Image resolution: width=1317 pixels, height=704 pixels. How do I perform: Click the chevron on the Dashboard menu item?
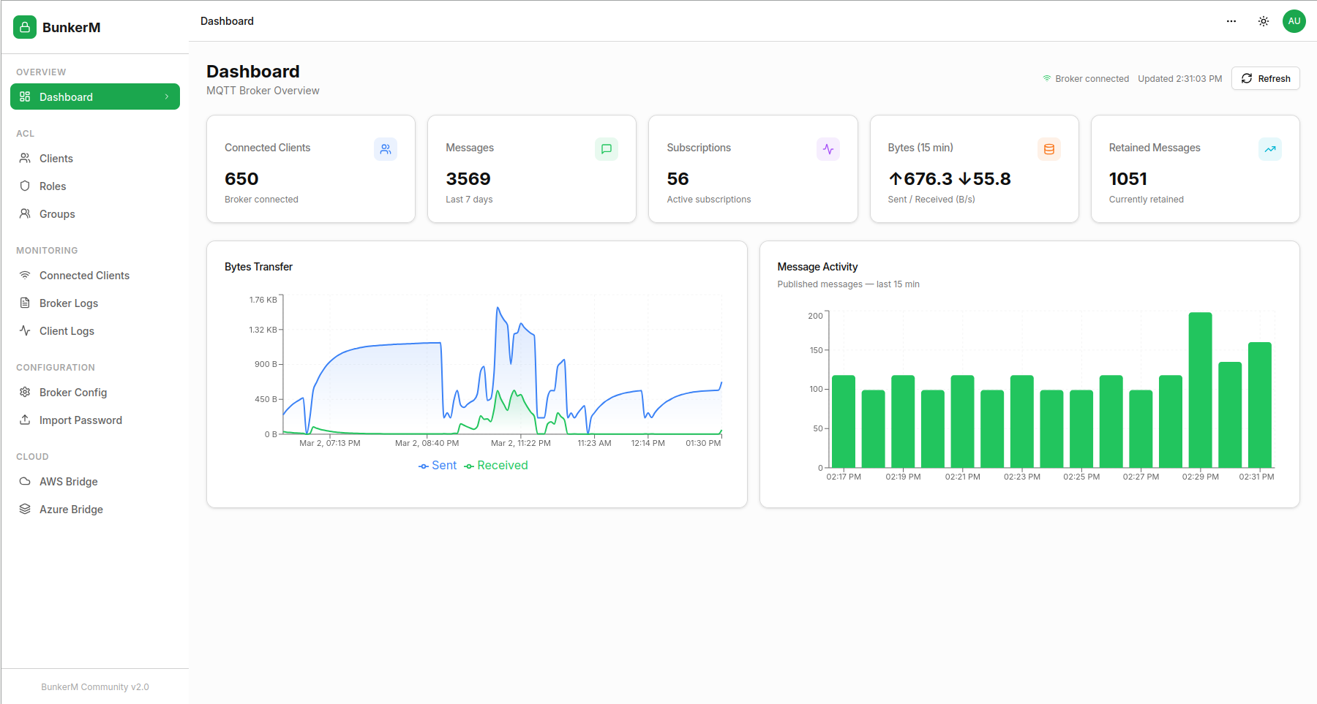tap(167, 96)
